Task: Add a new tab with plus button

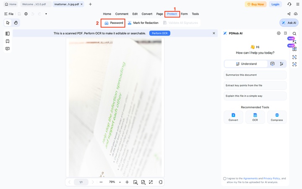Action: click(x=90, y=4)
